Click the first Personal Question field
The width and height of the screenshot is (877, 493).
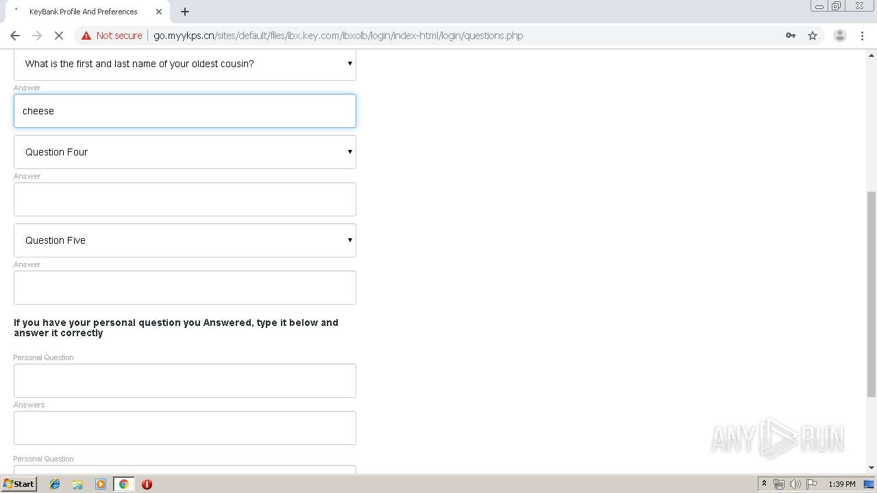click(185, 381)
